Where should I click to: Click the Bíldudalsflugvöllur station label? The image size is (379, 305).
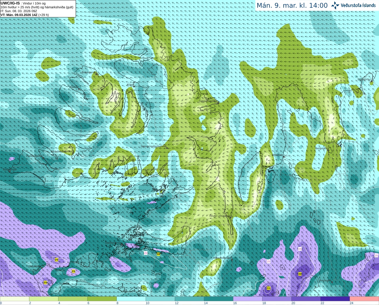(x=62, y=151)
